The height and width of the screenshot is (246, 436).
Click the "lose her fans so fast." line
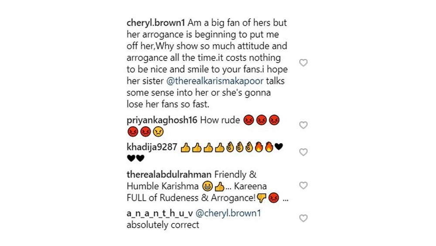pos(168,104)
